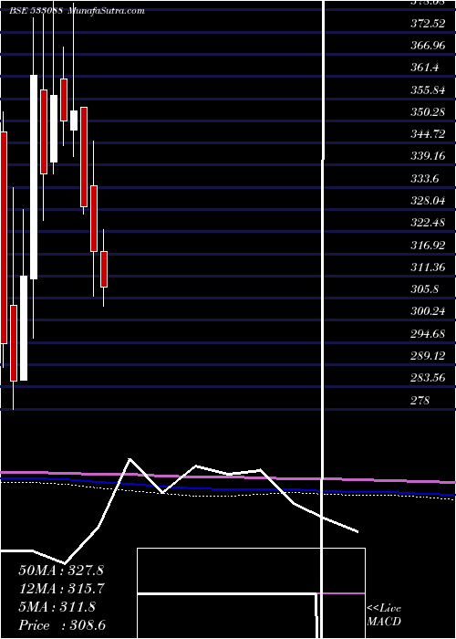Select the last red candlestick near 311

(x=104, y=269)
